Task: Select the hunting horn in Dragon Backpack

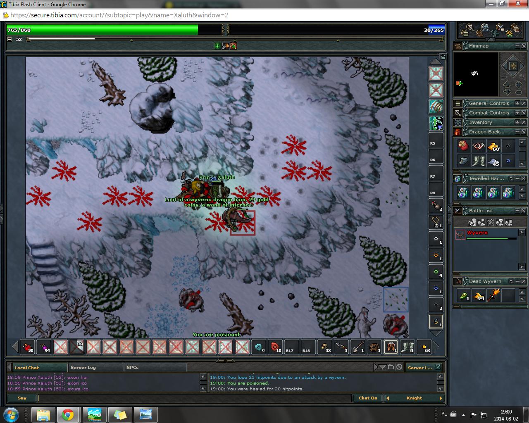Action: click(x=479, y=146)
